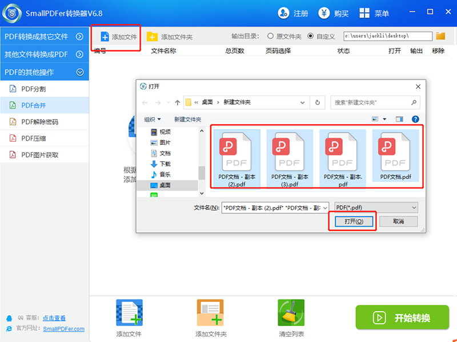Select file PDF文档 - 副本 (3).pdf
The image size is (457, 342).
[x=290, y=160]
